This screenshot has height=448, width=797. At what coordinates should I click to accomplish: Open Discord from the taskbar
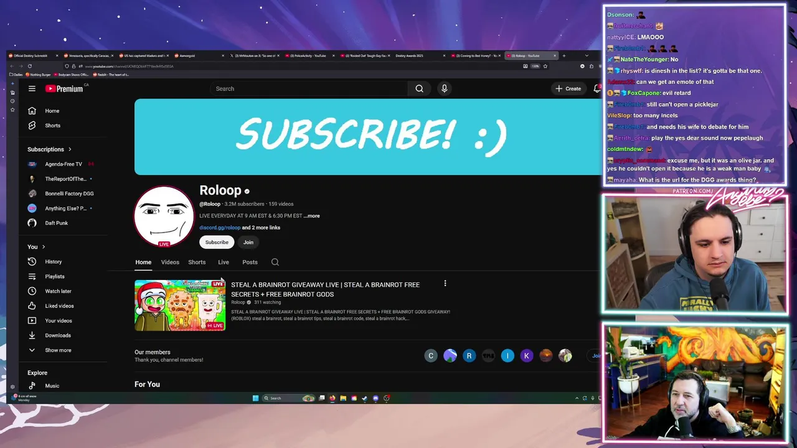[x=375, y=398]
